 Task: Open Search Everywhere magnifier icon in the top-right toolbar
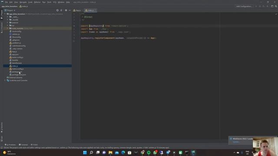276,6
